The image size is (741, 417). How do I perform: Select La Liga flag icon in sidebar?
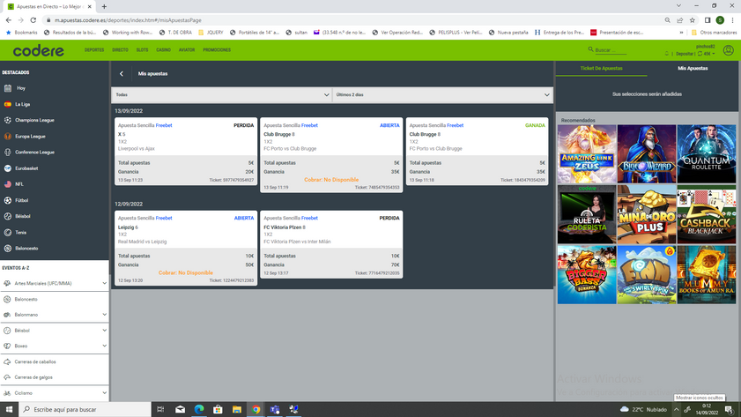click(x=8, y=104)
